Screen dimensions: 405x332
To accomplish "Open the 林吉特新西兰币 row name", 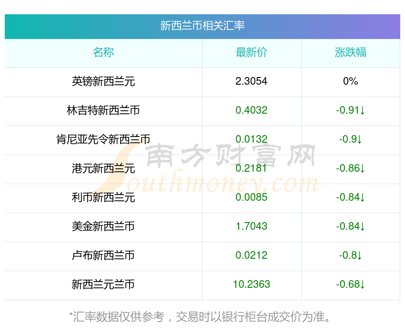I will tap(103, 110).
